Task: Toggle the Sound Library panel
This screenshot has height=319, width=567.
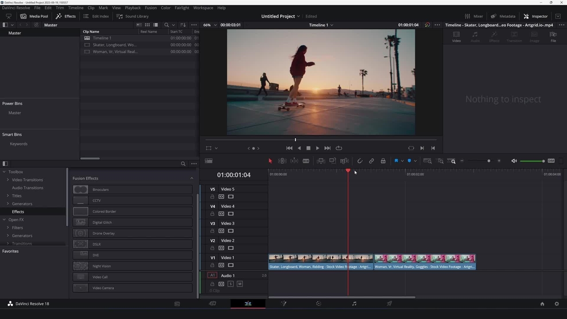Action: tap(132, 16)
